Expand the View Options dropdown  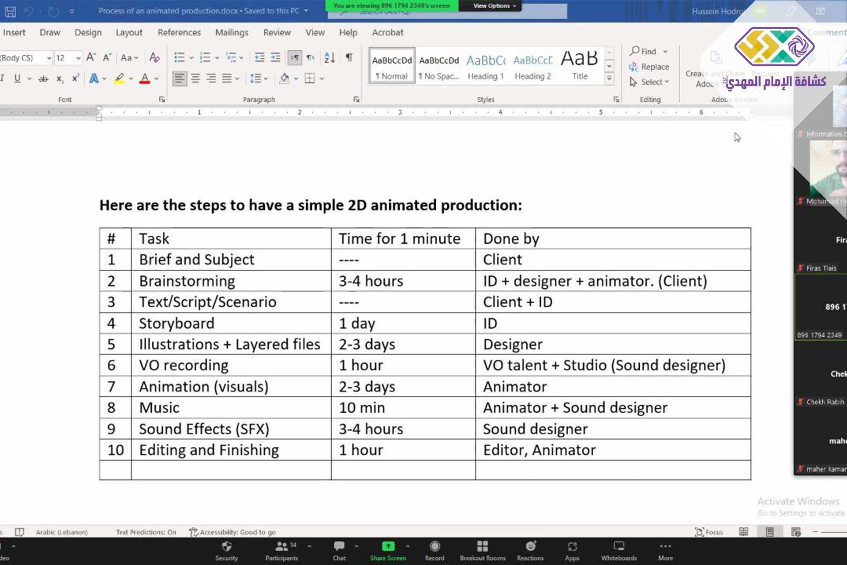click(494, 6)
